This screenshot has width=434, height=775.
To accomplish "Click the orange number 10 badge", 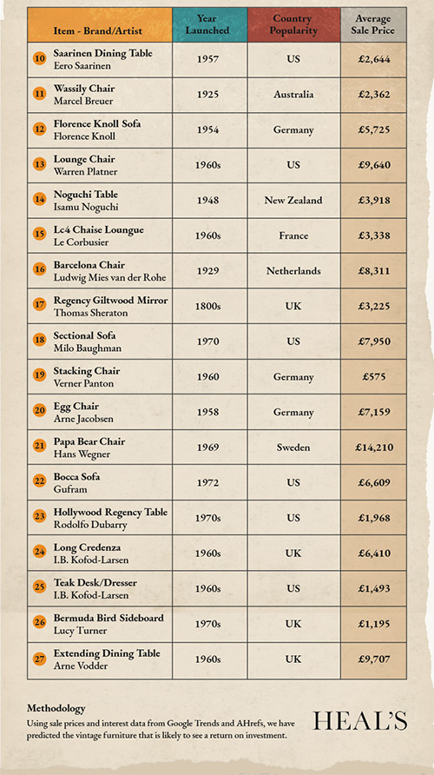I will (x=40, y=59).
